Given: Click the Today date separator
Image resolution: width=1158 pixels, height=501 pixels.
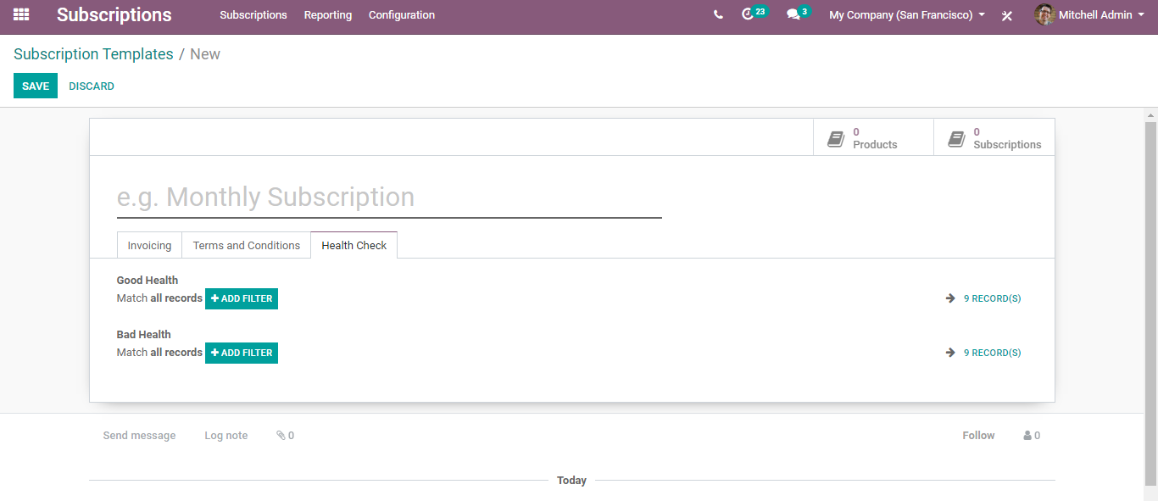Looking at the screenshot, I should pyautogui.click(x=571, y=481).
